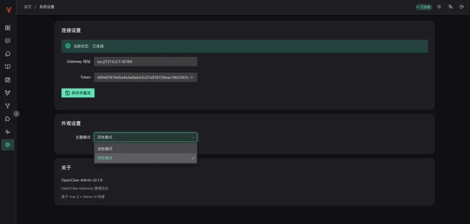Open the puzzle piece plugins icon
The image size is (470, 224).
[x=7, y=119]
